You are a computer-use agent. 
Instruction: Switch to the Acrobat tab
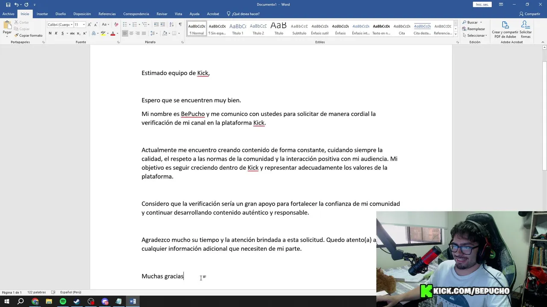[213, 14]
